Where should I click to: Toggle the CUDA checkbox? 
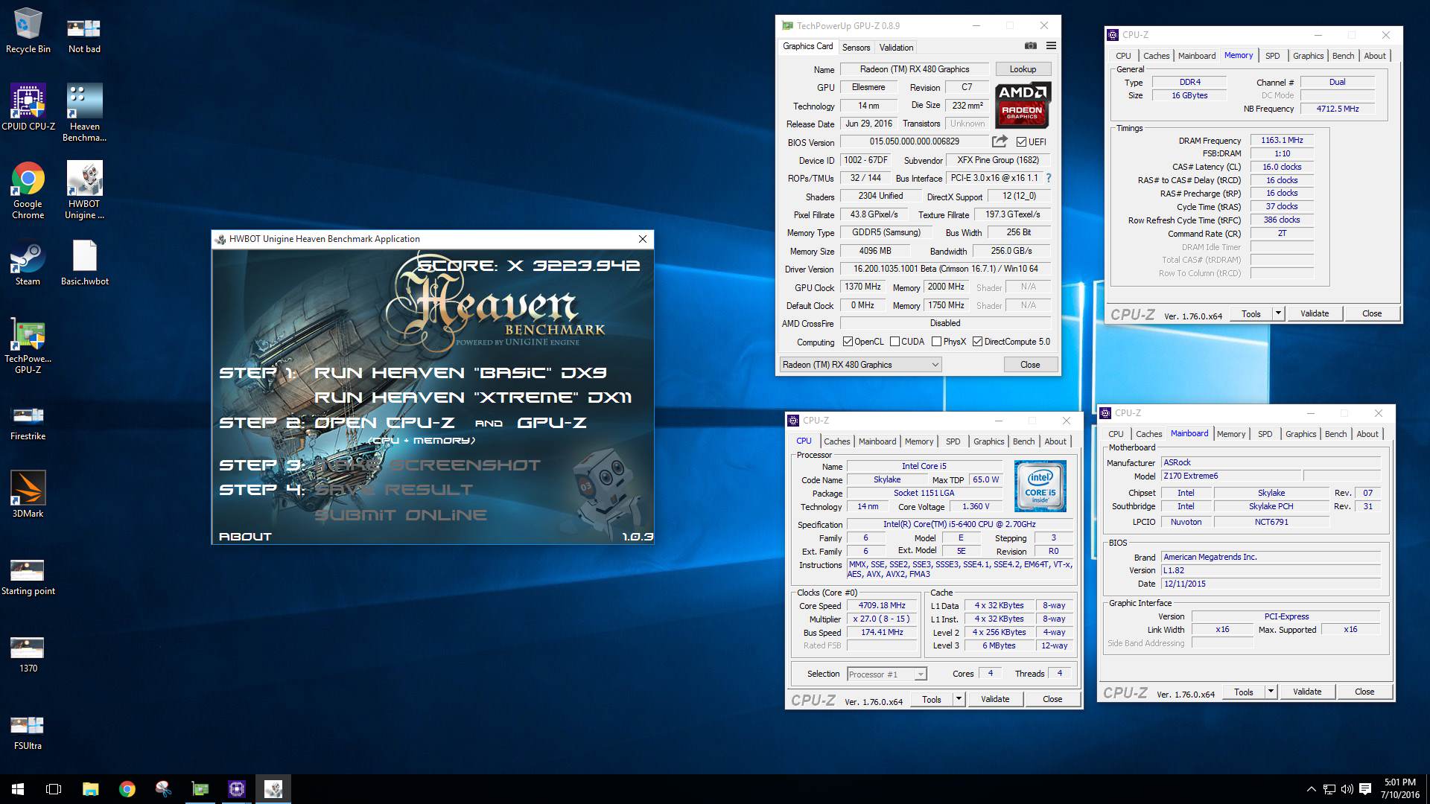(894, 342)
